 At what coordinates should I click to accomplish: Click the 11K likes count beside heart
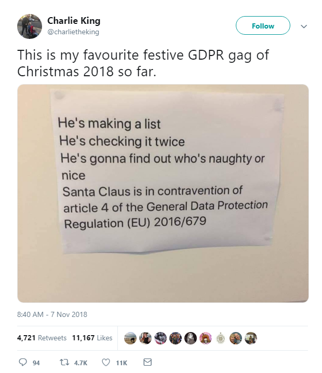tap(122, 363)
